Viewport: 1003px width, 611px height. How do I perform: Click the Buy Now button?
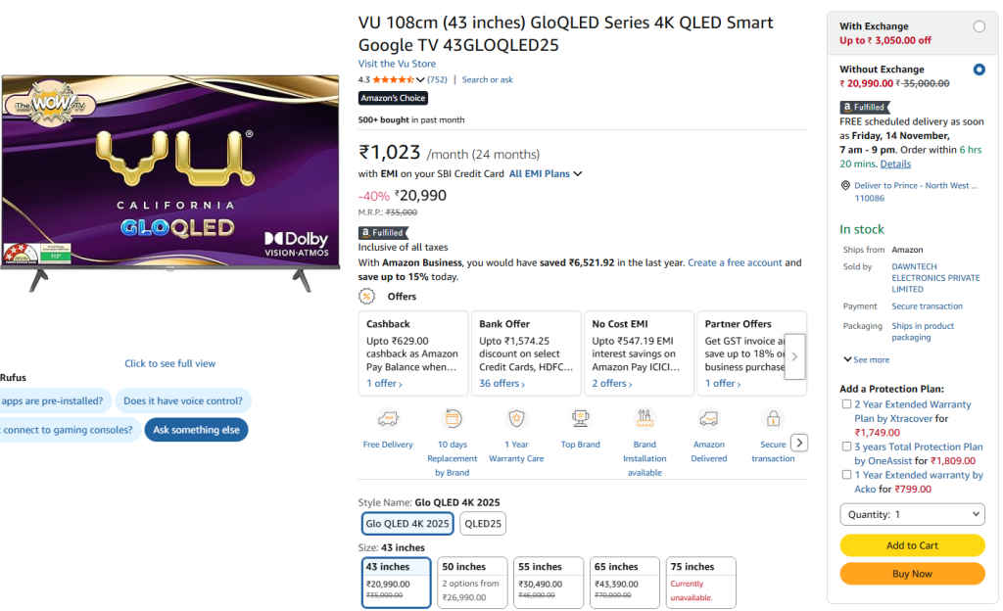[912, 574]
